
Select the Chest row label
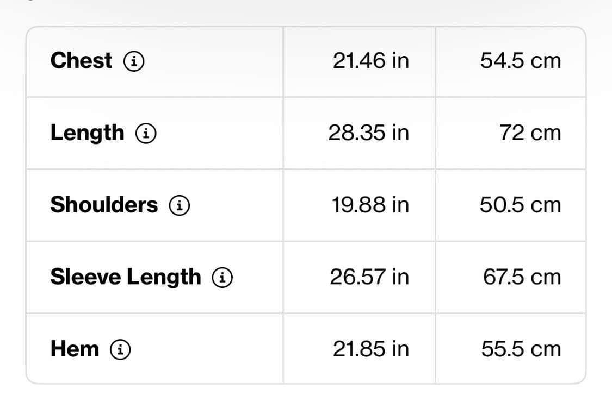tap(81, 61)
